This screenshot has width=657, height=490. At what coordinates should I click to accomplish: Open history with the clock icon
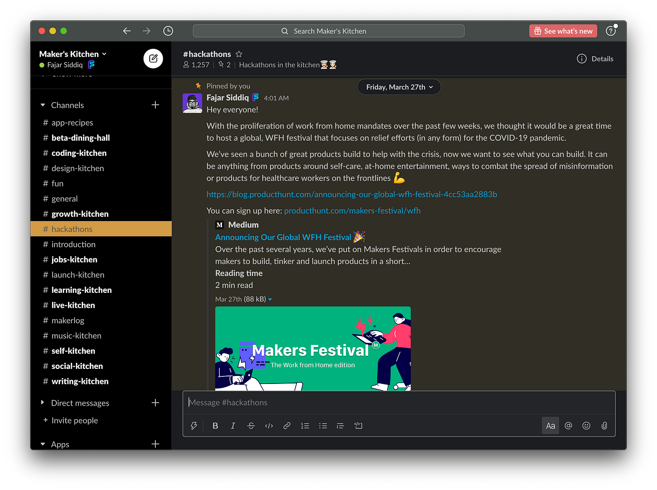(x=168, y=31)
